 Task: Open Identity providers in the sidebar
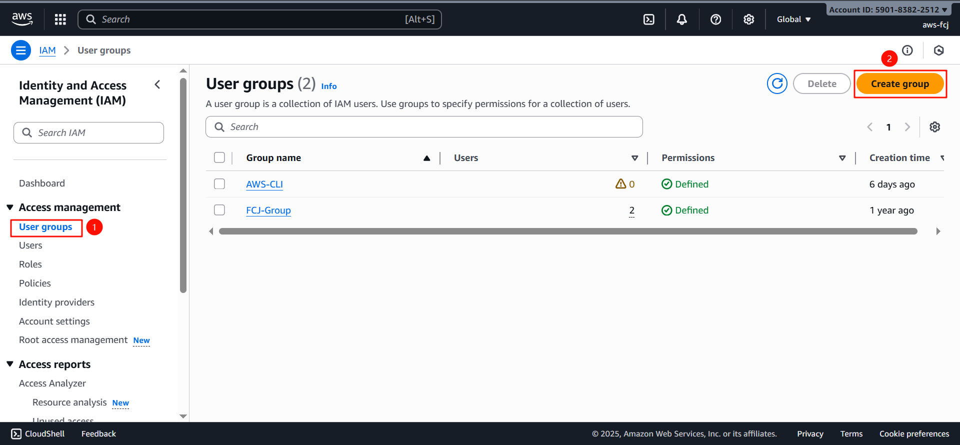click(56, 302)
